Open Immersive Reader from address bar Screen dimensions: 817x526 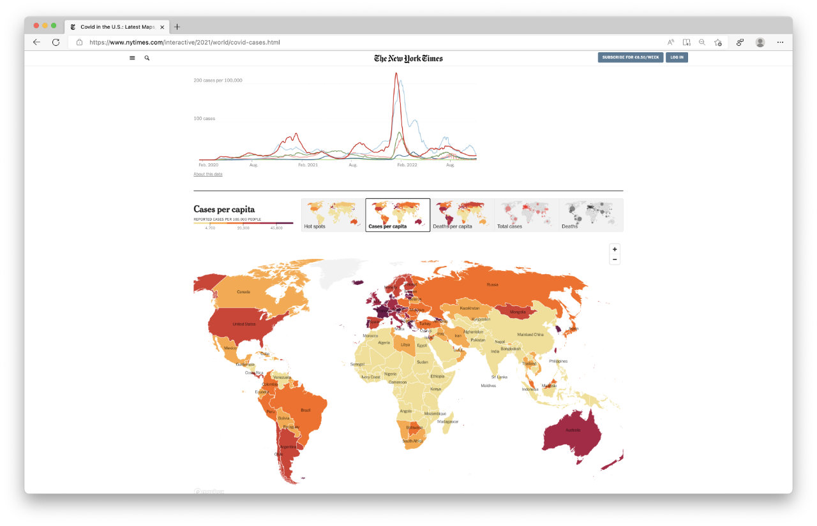[687, 42]
